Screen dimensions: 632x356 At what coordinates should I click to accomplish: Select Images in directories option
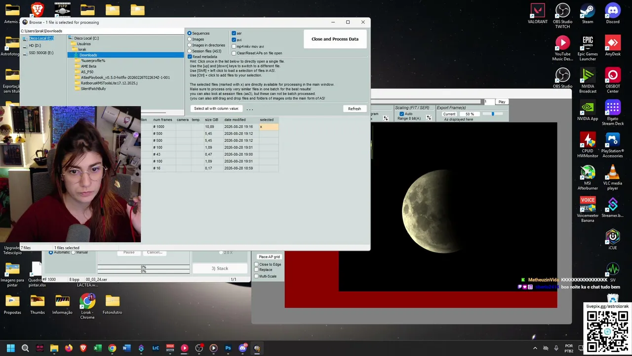pos(190,45)
